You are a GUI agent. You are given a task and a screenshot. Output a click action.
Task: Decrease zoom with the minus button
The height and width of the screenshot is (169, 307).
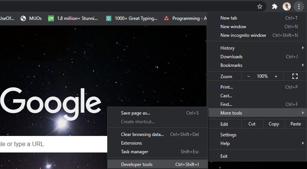(248, 76)
